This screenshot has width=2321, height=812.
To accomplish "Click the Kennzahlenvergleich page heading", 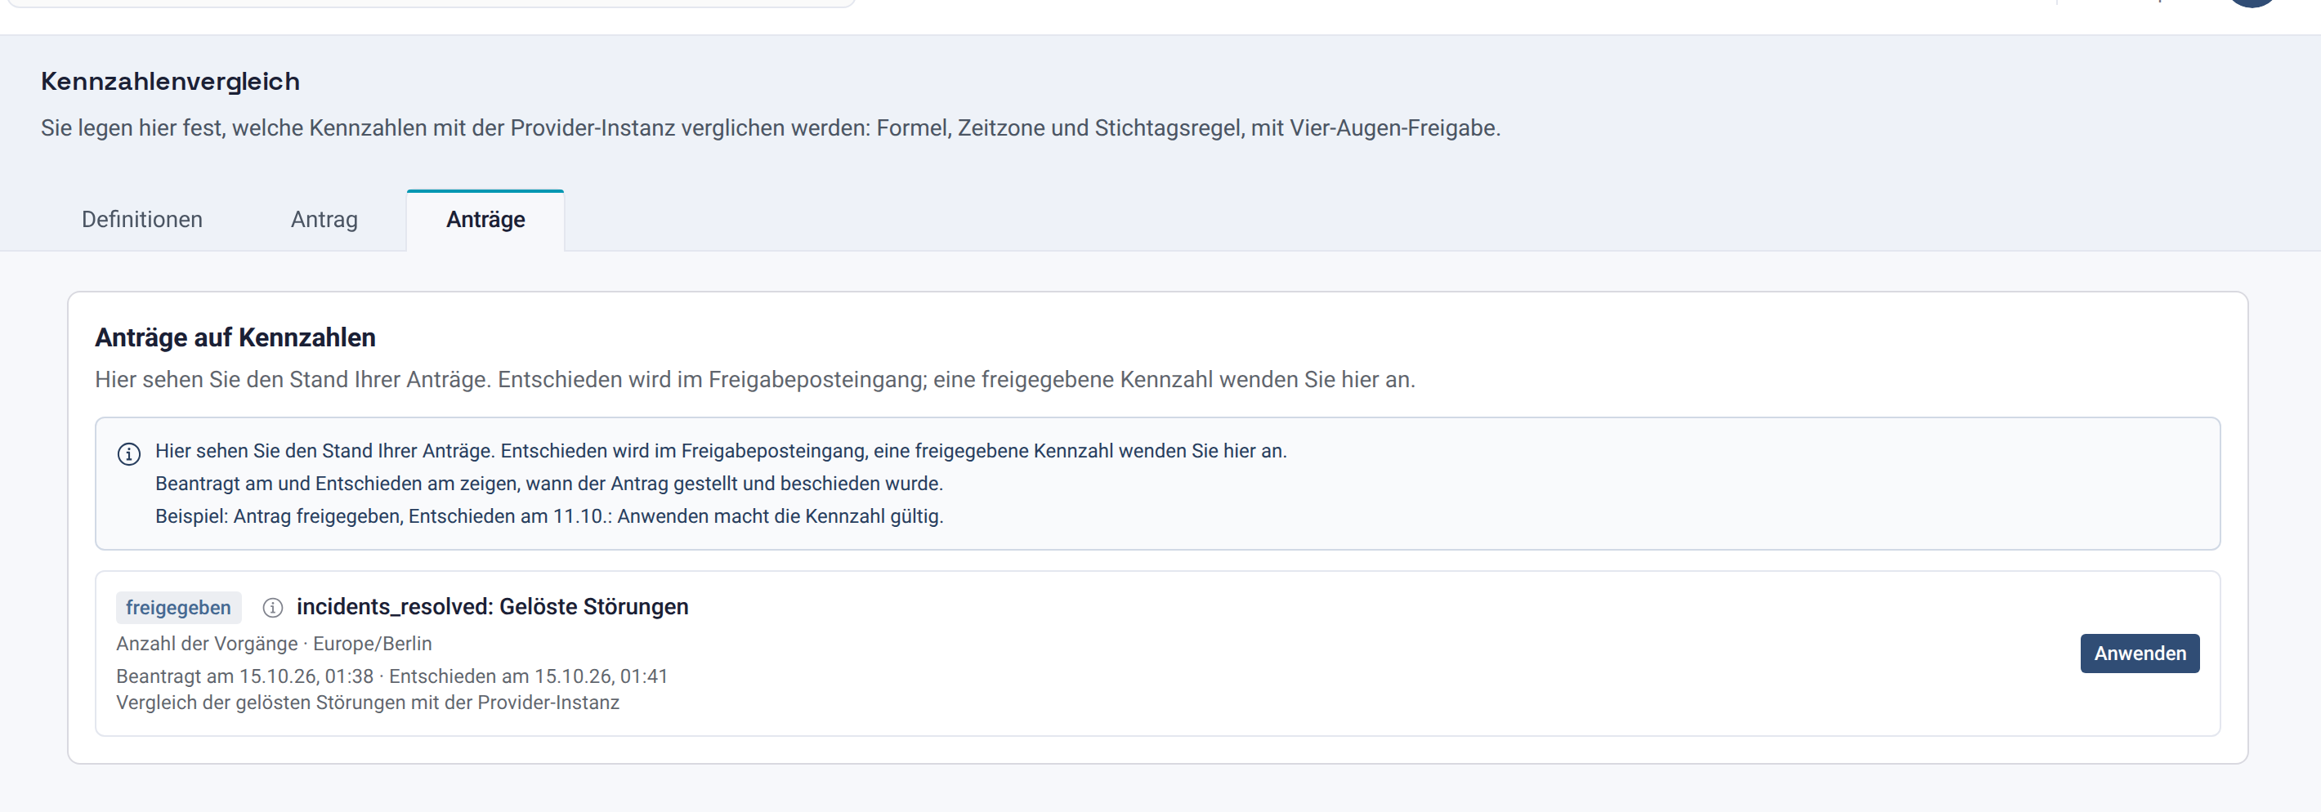I will point(170,81).
